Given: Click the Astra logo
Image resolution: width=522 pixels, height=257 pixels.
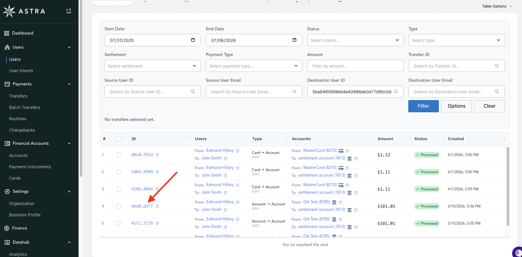Looking at the screenshot, I should click(x=24, y=11).
